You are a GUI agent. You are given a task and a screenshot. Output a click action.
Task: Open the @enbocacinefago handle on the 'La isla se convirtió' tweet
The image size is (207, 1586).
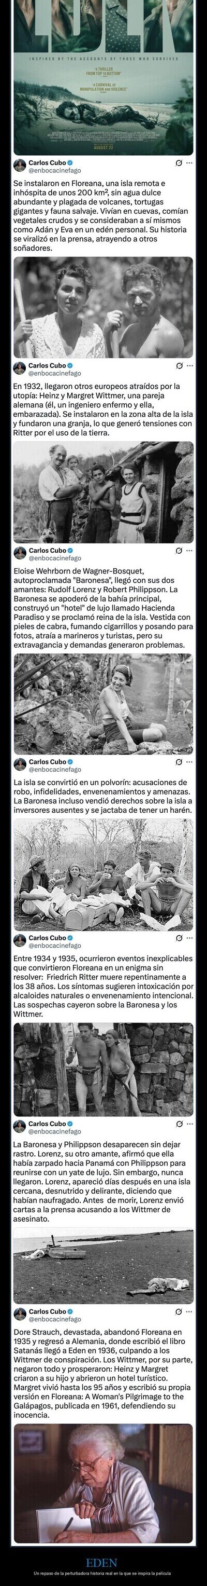55,770
